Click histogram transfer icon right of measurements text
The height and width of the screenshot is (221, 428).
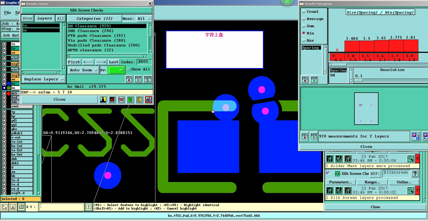pos(416,136)
